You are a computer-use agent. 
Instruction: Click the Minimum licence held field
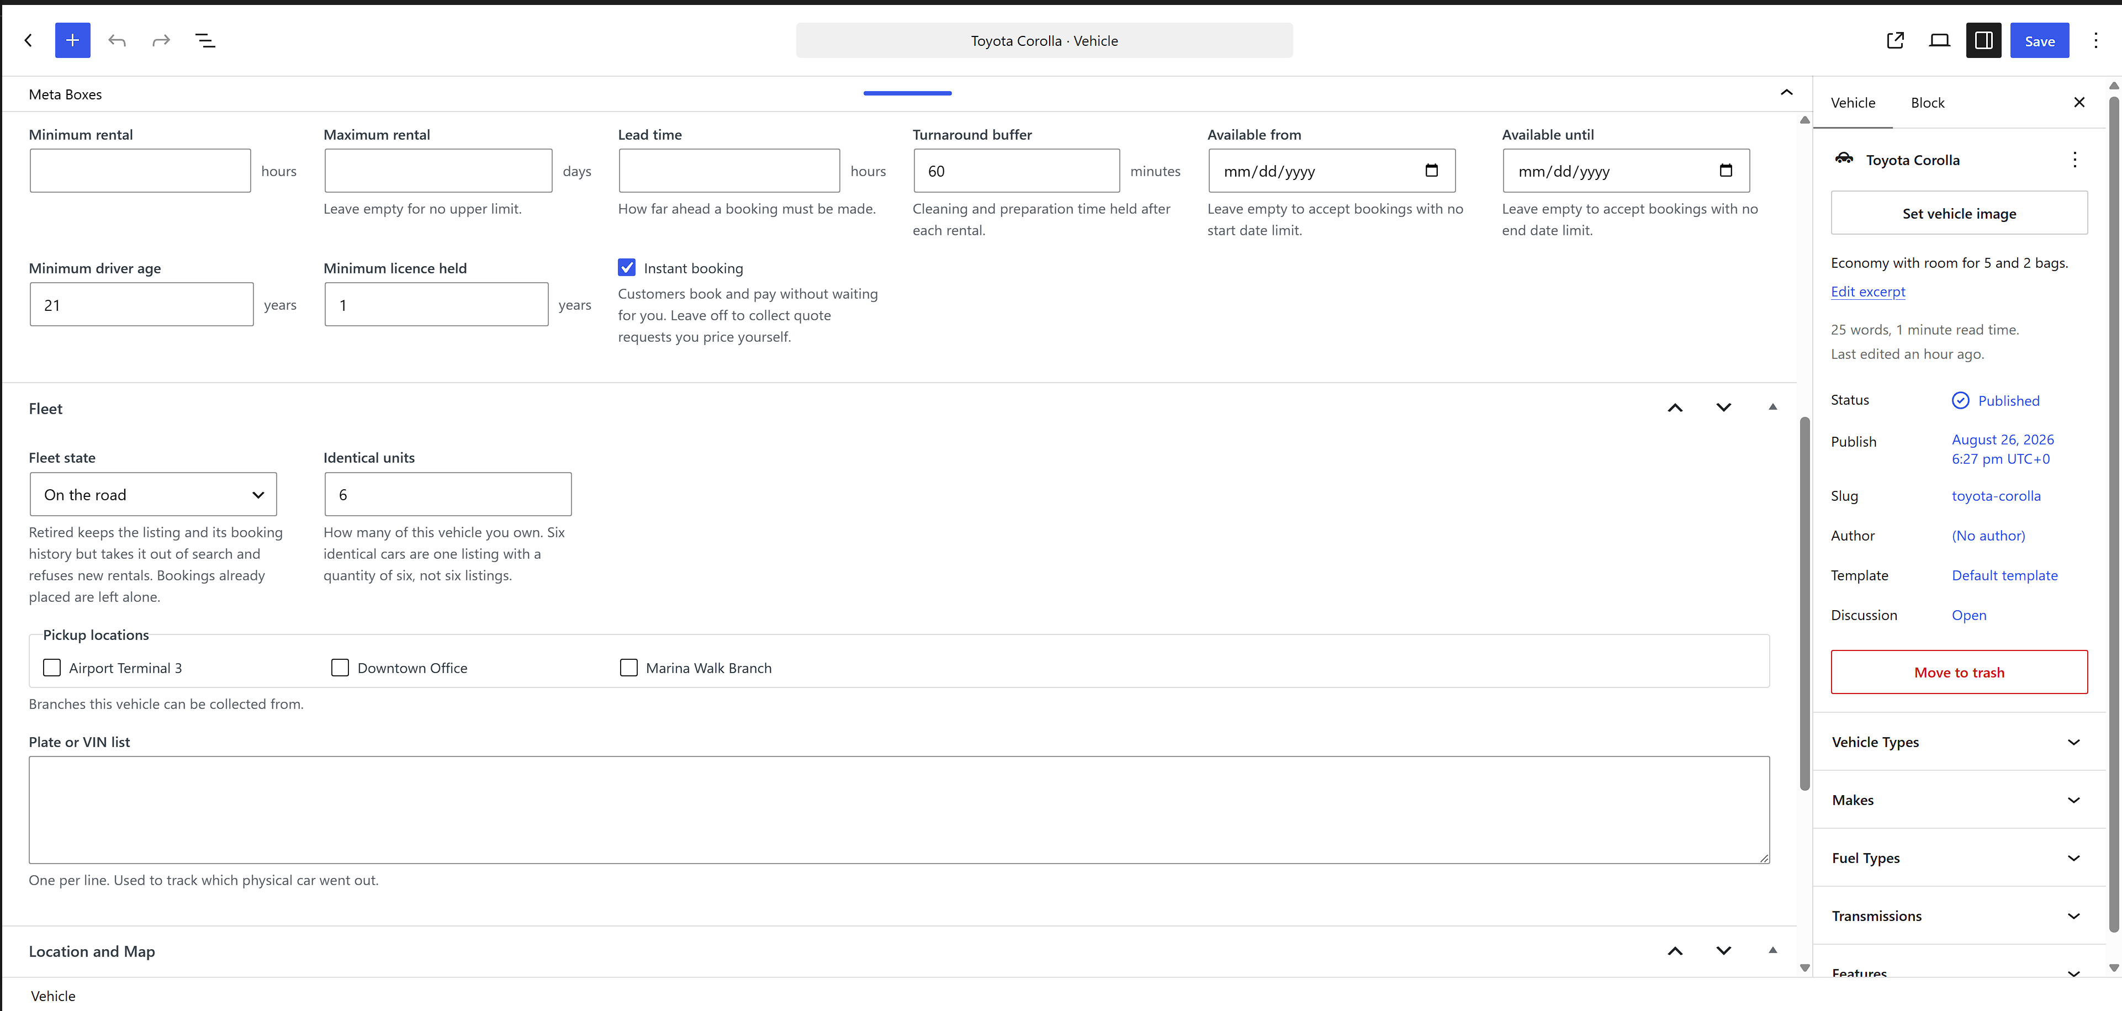437,304
